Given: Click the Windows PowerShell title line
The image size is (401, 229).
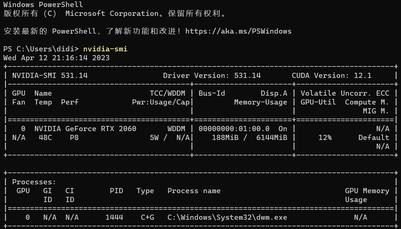Looking at the screenshot, I should [x=43, y=4].
